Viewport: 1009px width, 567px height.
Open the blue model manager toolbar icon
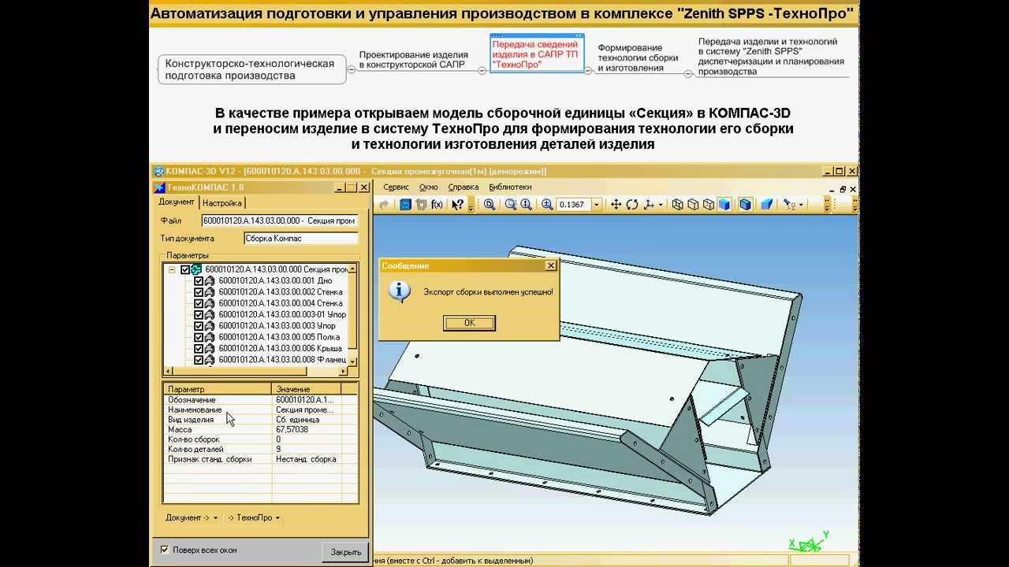point(405,205)
